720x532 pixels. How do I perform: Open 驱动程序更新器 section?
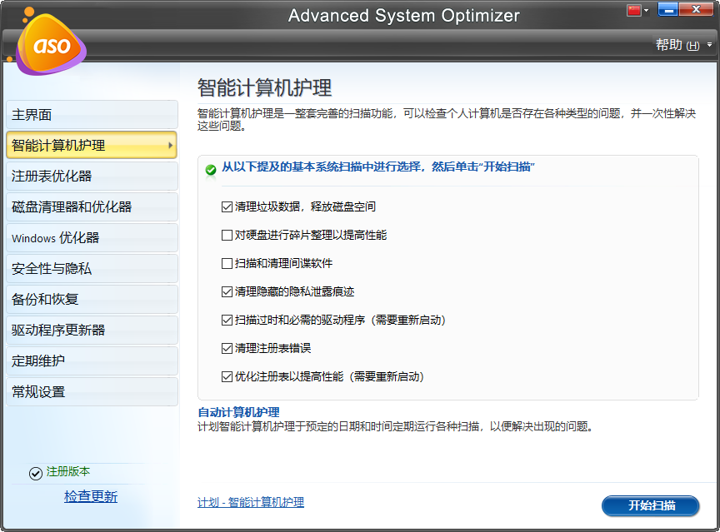92,330
